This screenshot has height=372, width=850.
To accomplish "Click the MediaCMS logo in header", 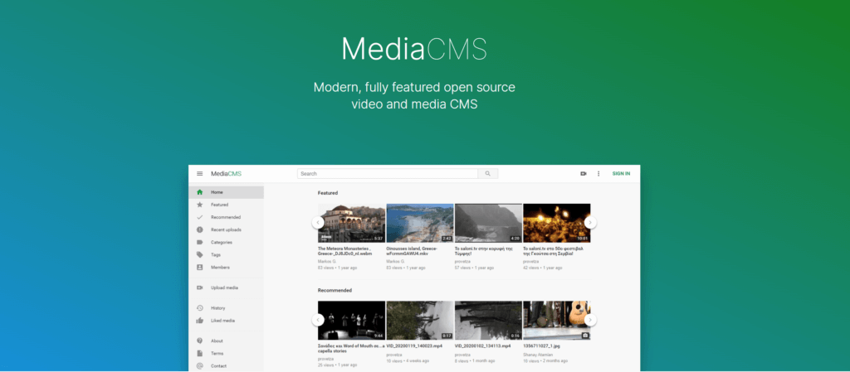I will click(x=225, y=174).
